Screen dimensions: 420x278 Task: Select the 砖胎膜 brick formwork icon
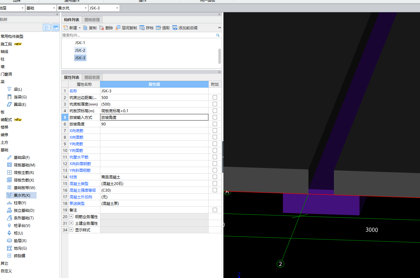(x=9, y=256)
